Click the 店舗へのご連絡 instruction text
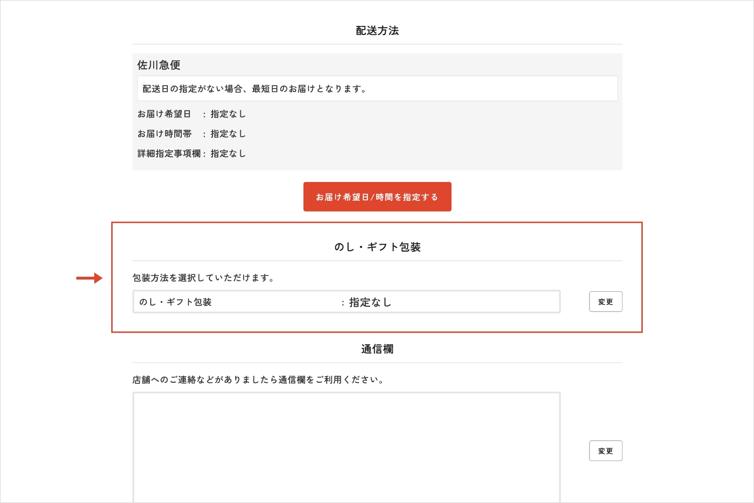Image resolution: width=754 pixels, height=503 pixels. click(258, 379)
